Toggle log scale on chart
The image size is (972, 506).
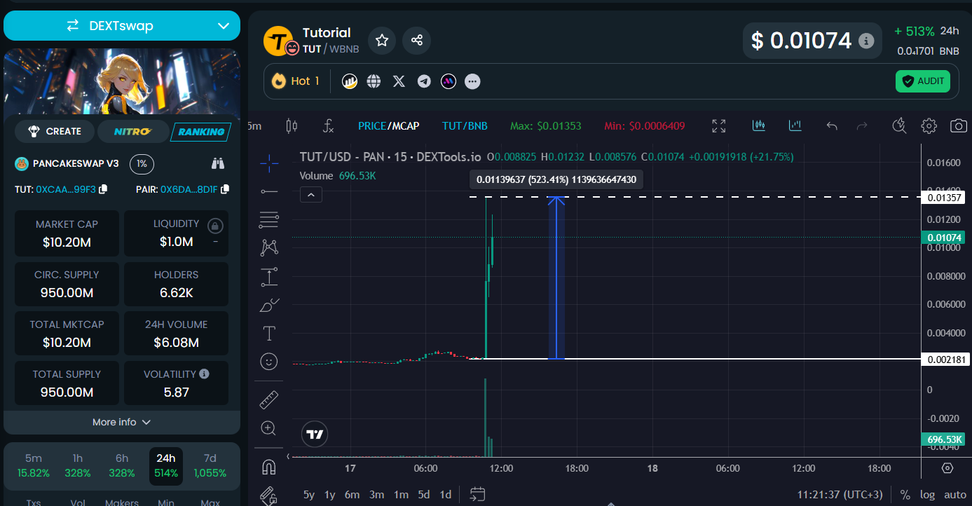(x=927, y=495)
